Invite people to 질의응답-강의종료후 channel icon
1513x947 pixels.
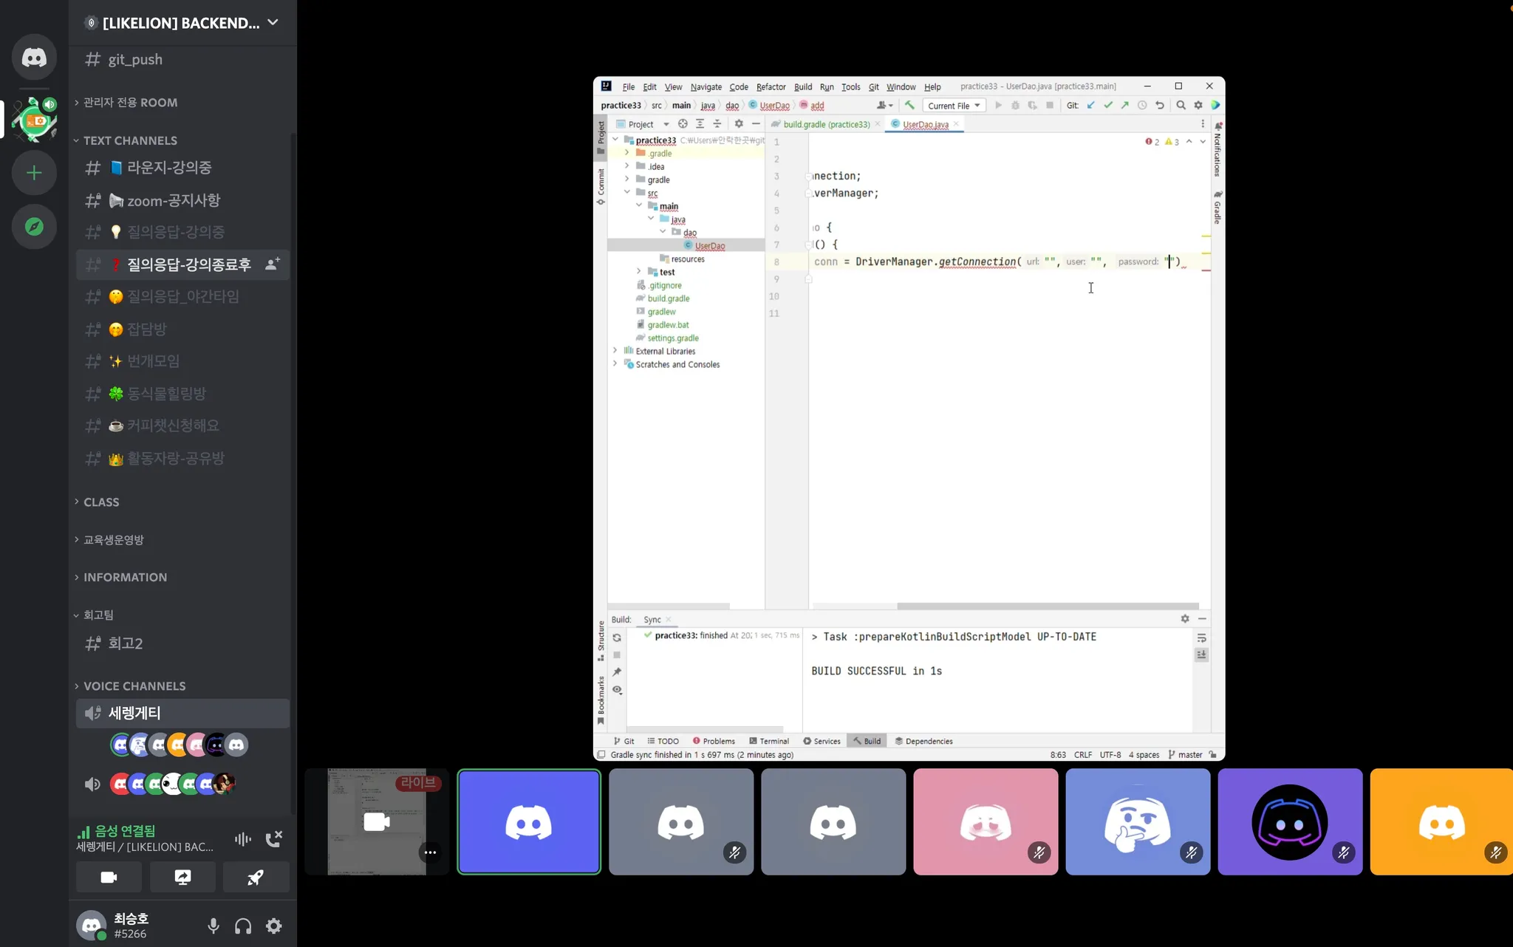[272, 264]
